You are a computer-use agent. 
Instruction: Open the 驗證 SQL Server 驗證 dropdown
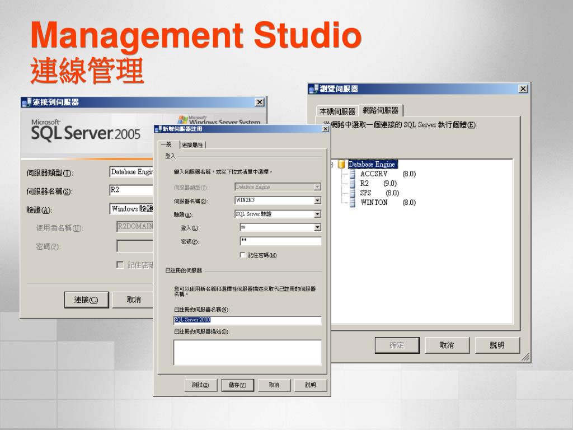pos(318,214)
